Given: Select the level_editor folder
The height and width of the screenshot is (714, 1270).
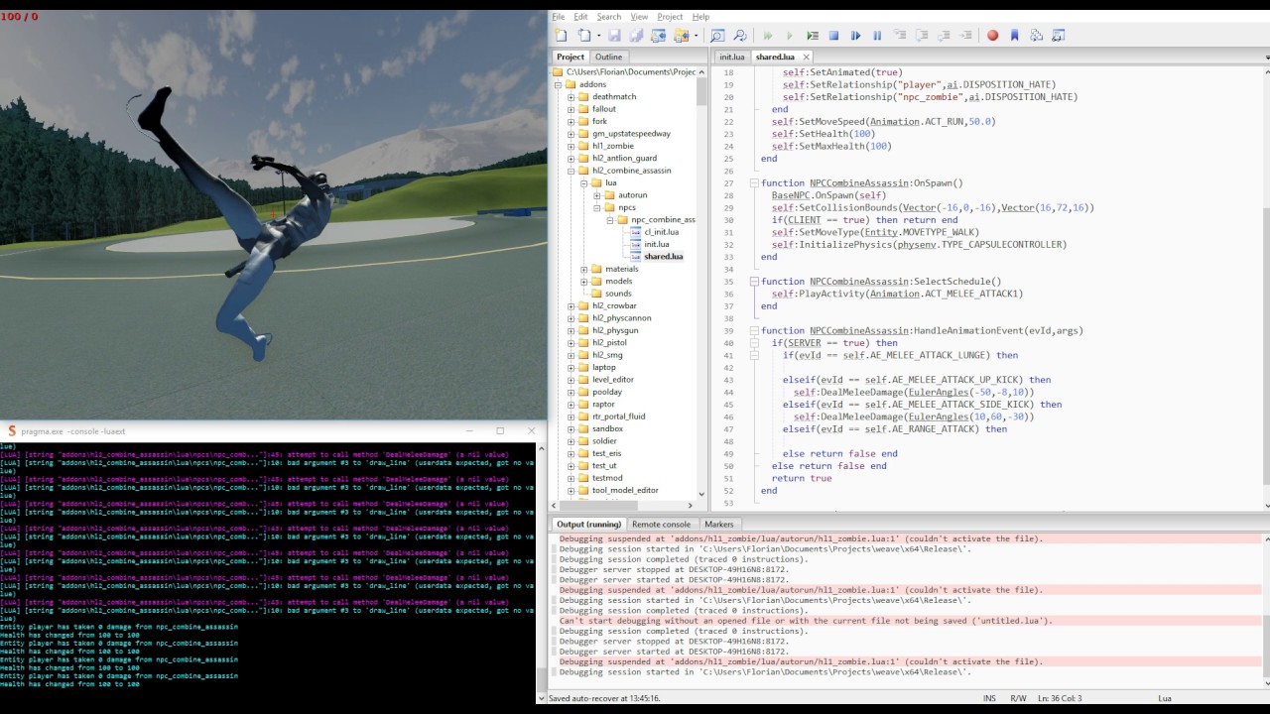Looking at the screenshot, I should pyautogui.click(x=612, y=379).
